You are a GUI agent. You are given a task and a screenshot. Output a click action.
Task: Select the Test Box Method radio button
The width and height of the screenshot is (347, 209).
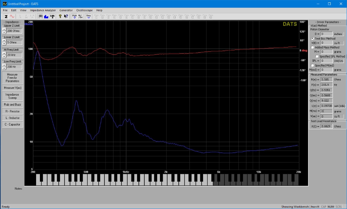[313, 38]
